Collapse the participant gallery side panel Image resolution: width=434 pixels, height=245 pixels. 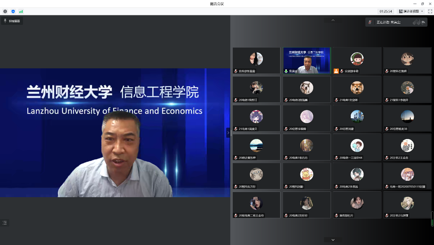click(x=228, y=133)
